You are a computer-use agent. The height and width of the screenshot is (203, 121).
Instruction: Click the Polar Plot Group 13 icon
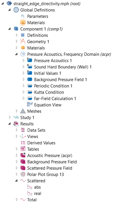click(x=23, y=174)
